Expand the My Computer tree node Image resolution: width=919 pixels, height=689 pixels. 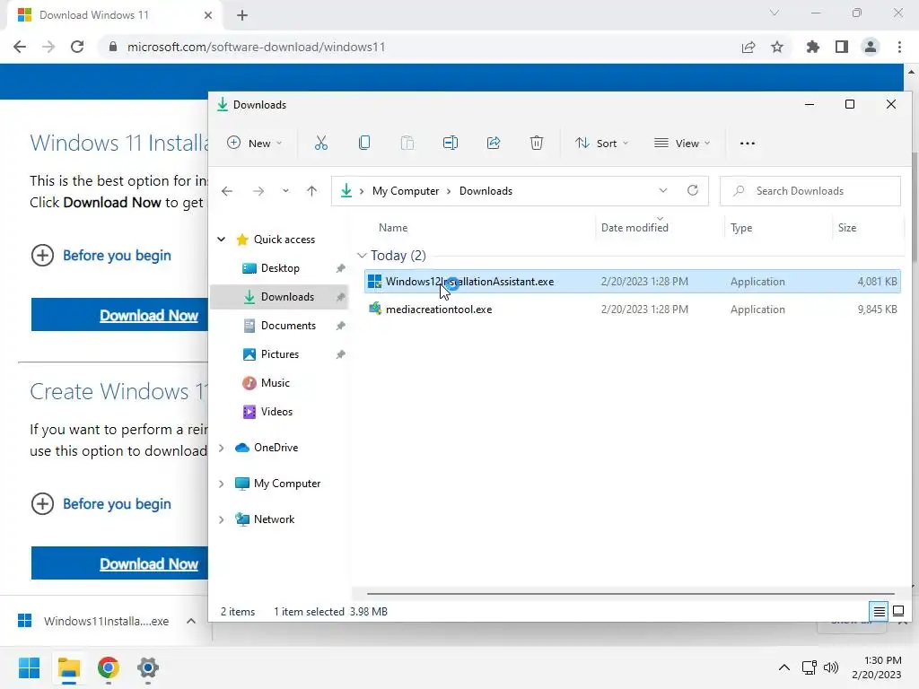[x=221, y=484]
